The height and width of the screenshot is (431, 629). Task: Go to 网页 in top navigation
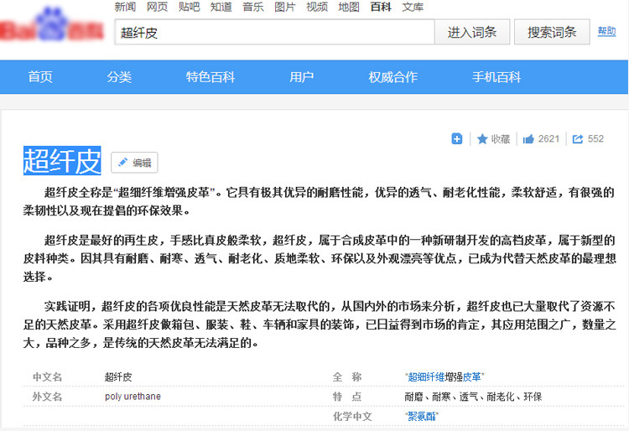pyautogui.click(x=158, y=7)
